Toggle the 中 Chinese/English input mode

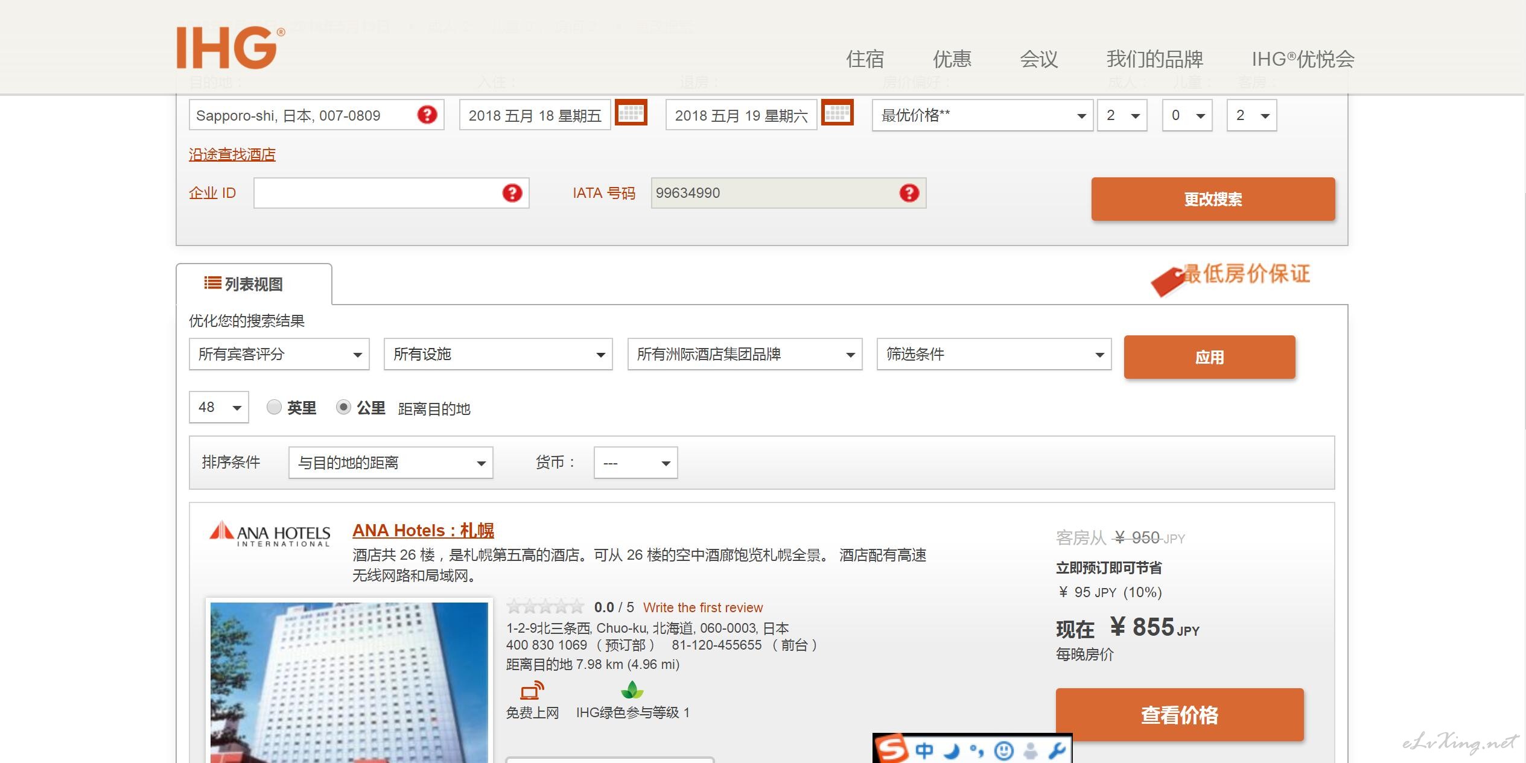[x=924, y=751]
